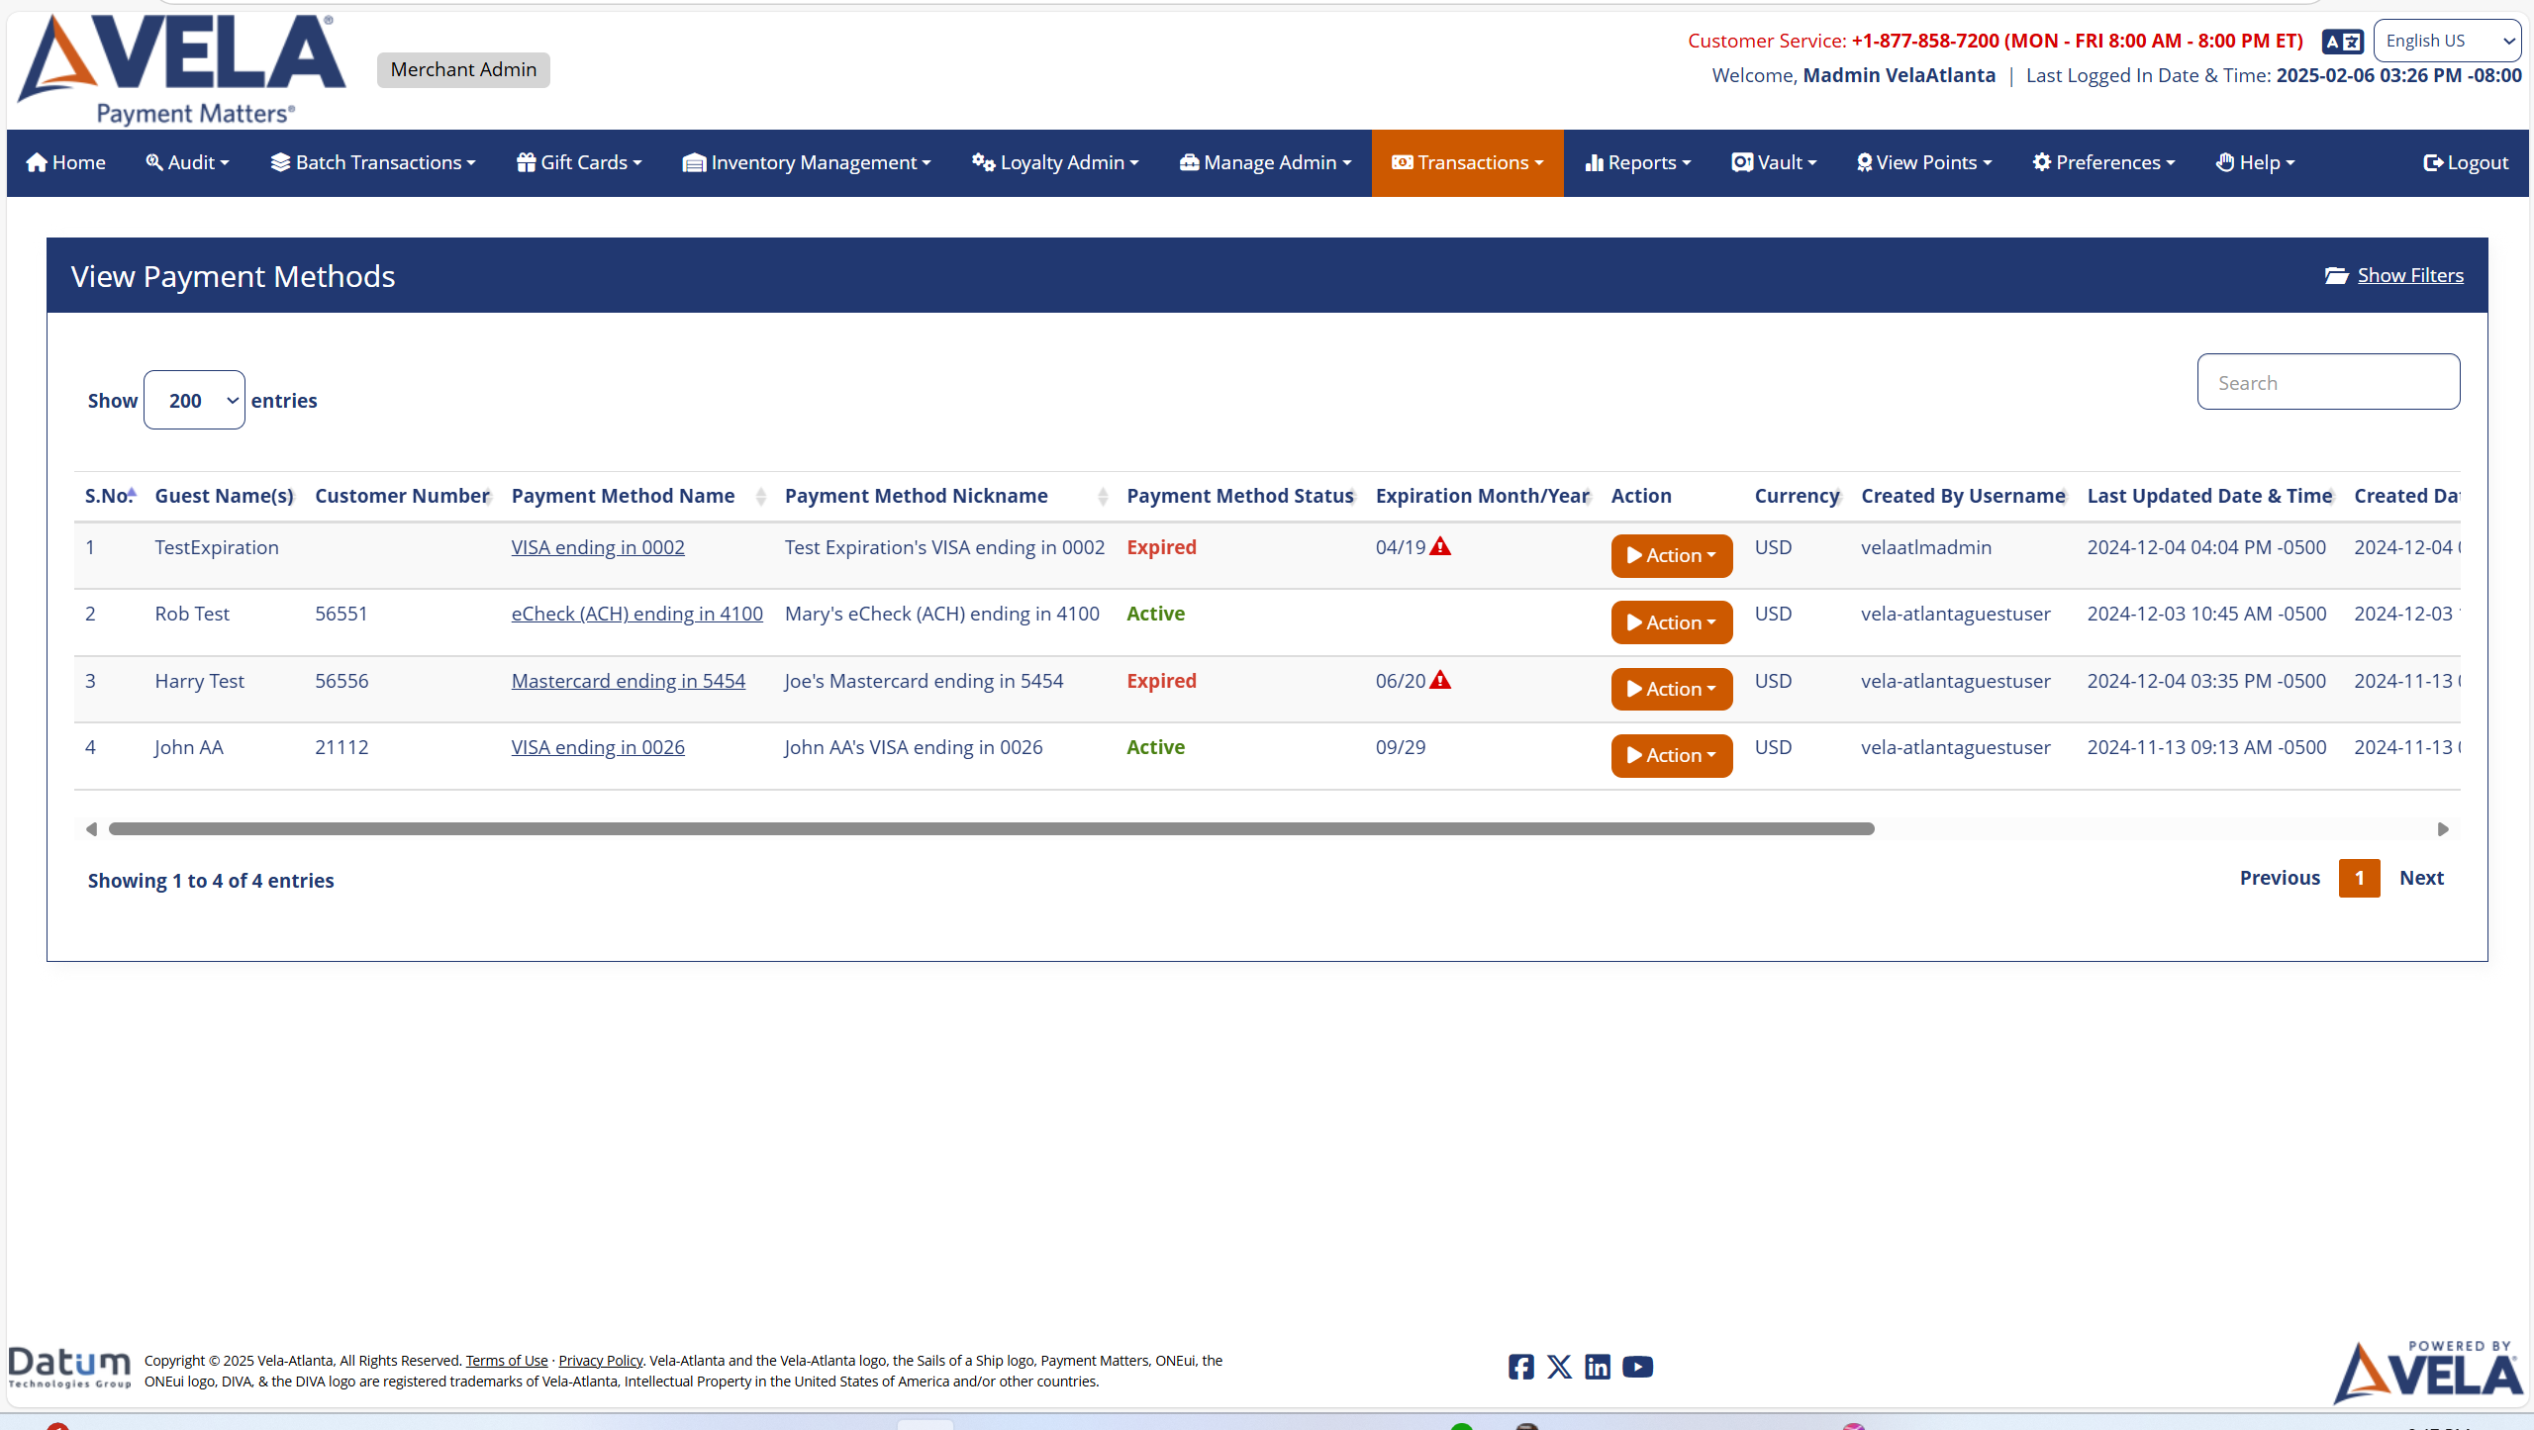2534x1430 pixels.
Task: Open the Reports menu
Action: coord(1637,162)
